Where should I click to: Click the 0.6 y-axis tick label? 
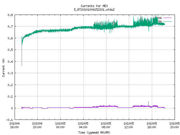point(10,38)
